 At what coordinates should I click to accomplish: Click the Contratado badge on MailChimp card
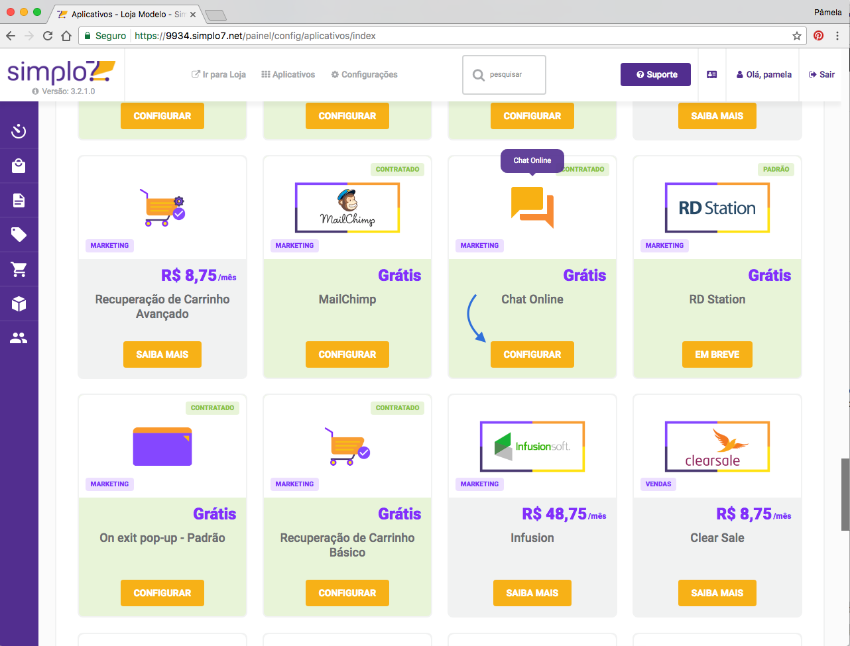398,169
